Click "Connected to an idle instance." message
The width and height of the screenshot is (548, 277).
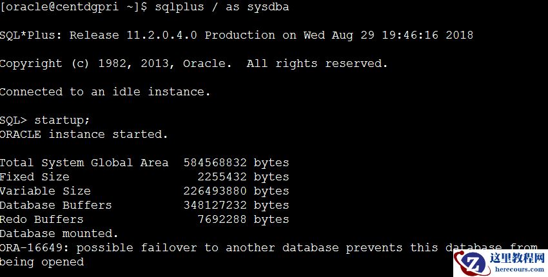[x=105, y=92]
